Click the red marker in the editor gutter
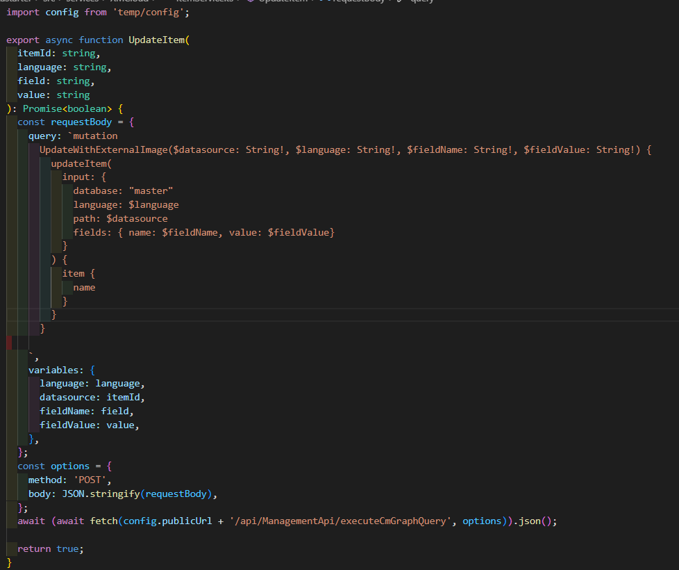Viewport: 679px width, 570px height. point(8,343)
